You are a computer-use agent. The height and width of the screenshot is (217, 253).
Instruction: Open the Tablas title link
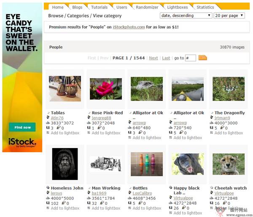click(x=58, y=113)
